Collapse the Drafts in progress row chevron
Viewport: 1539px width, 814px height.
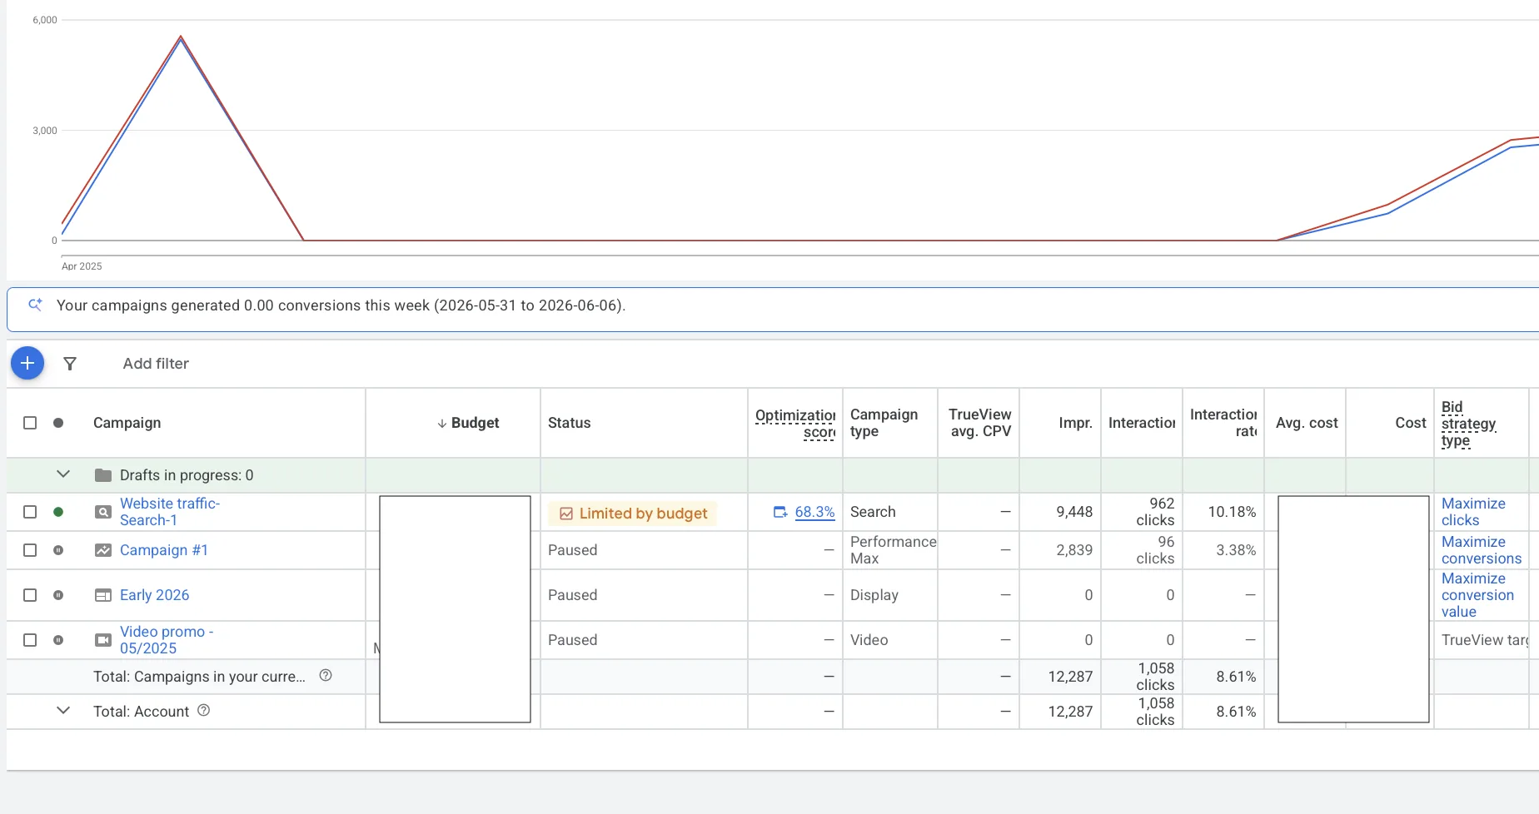(x=63, y=474)
